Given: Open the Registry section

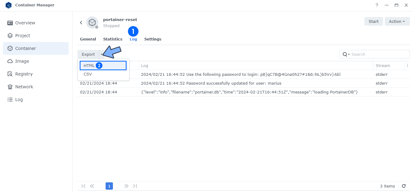Looking at the screenshot, I should tap(24, 74).
